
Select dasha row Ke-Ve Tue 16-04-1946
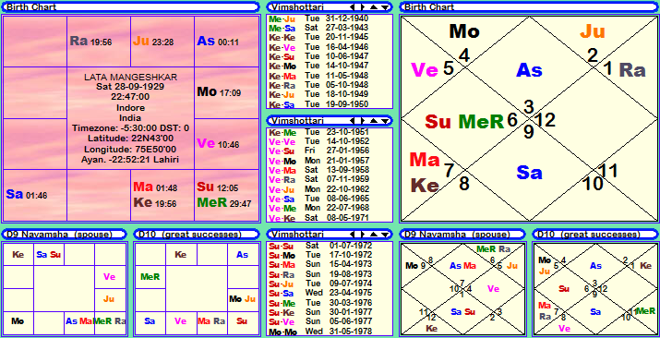tap(318, 47)
